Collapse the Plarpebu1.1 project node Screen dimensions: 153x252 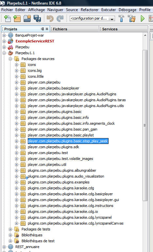tap(4, 53)
